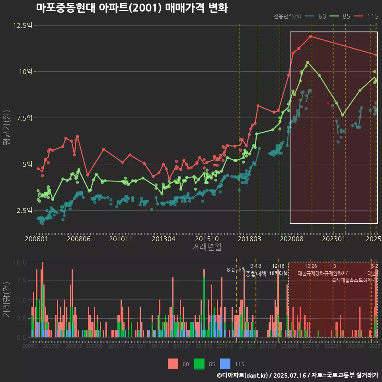
Task: Select the '평균가(원)' vertical axis title
Action: click(7, 128)
